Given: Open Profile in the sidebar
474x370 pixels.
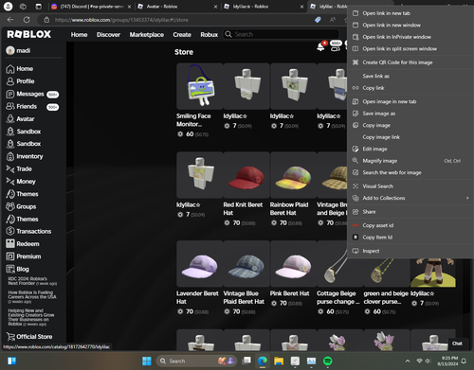Looking at the screenshot, I should pyautogui.click(x=20, y=81).
